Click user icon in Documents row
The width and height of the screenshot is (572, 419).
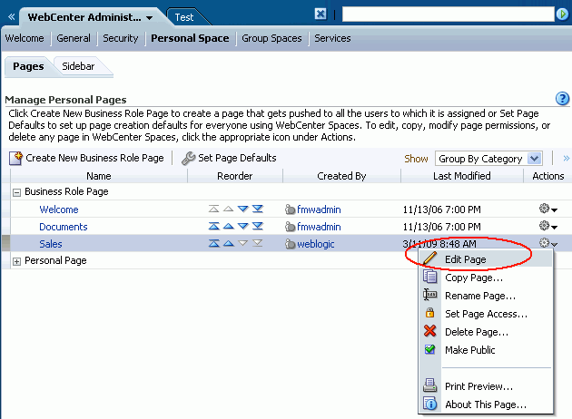[x=290, y=227]
